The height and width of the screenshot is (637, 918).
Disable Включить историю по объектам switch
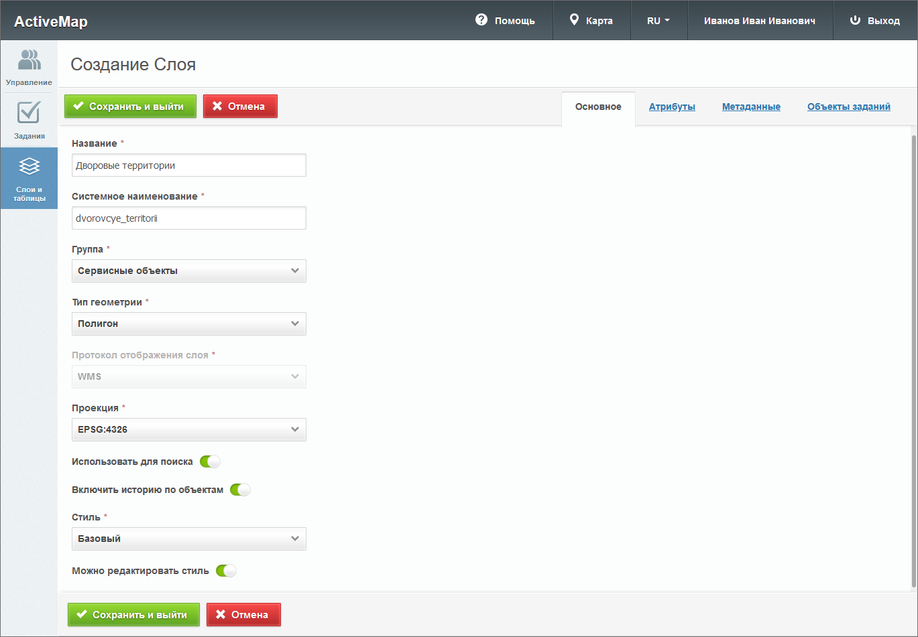[x=240, y=490]
